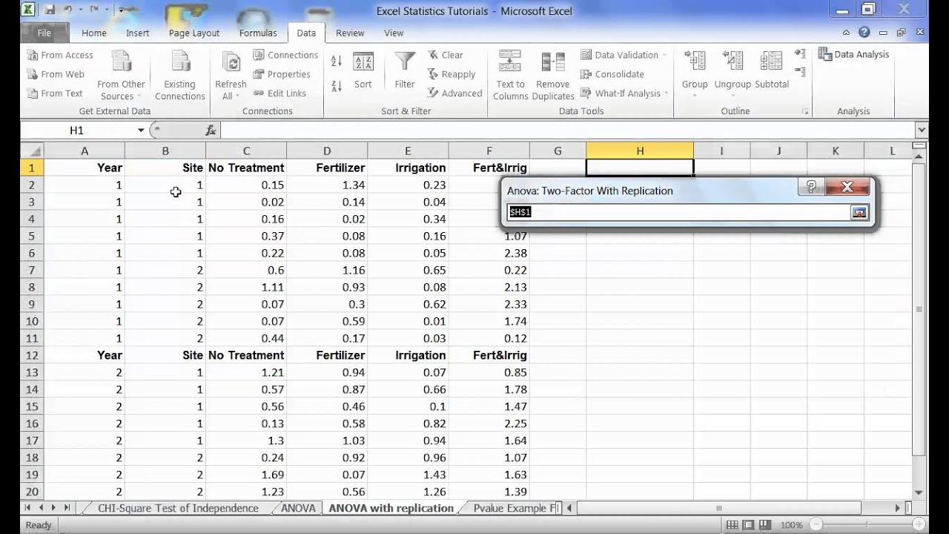
Task: Open the Sort dialog
Action: pos(363,70)
